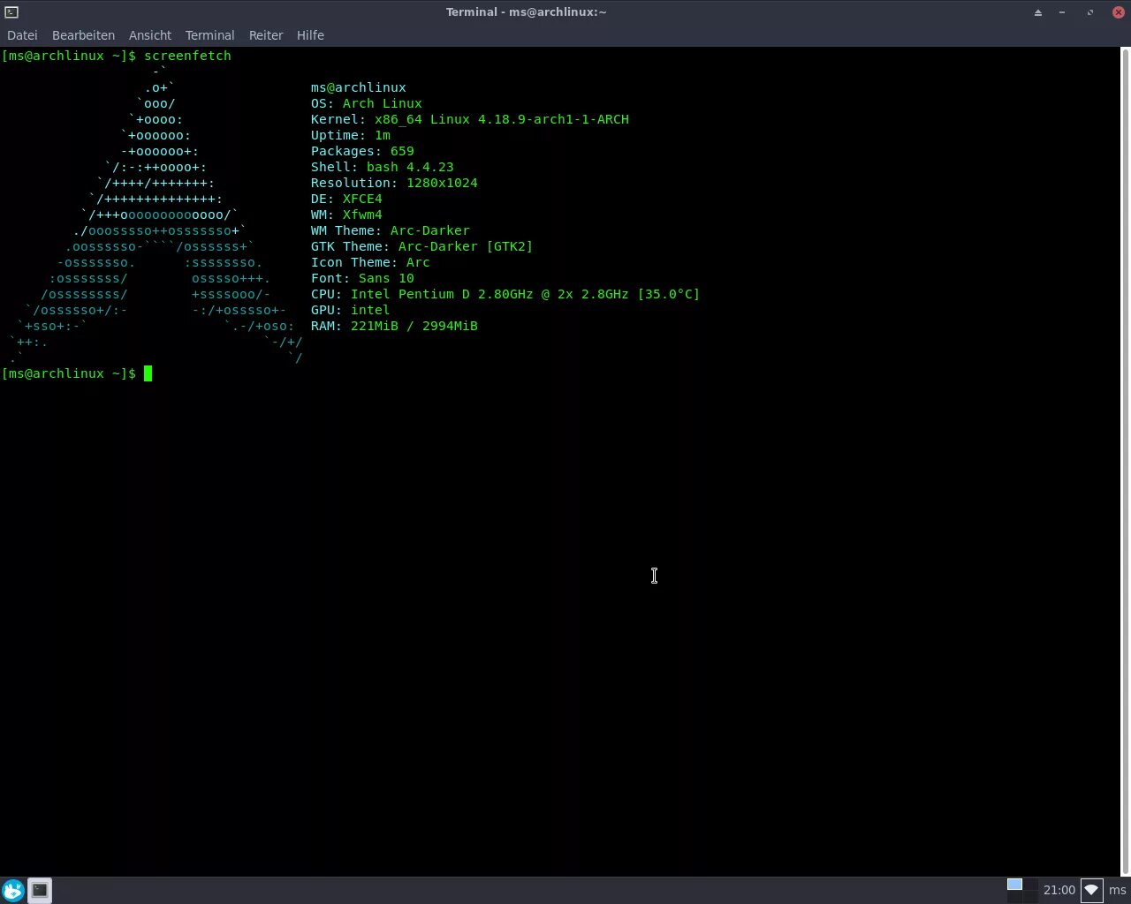Open the Terminal menu
Viewport: 1131px width, 904px height.
tap(209, 35)
